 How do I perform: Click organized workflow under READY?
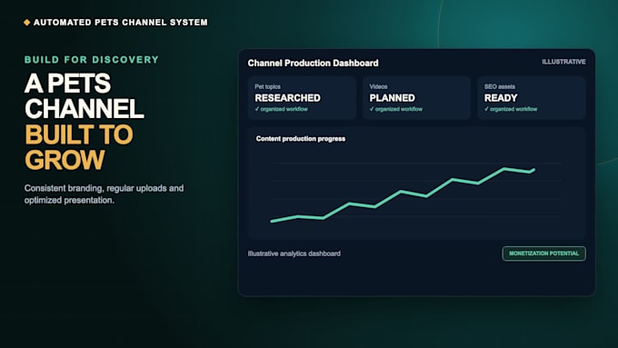pos(511,109)
